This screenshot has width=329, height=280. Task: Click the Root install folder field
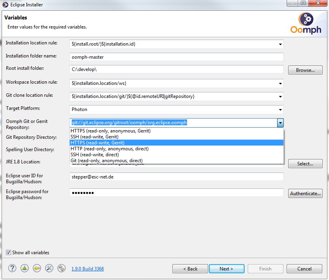click(176, 69)
